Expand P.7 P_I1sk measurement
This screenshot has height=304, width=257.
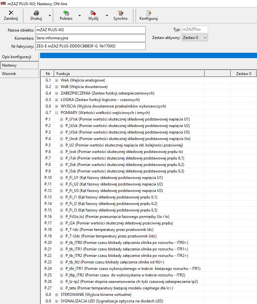pyautogui.click(x=61, y=158)
